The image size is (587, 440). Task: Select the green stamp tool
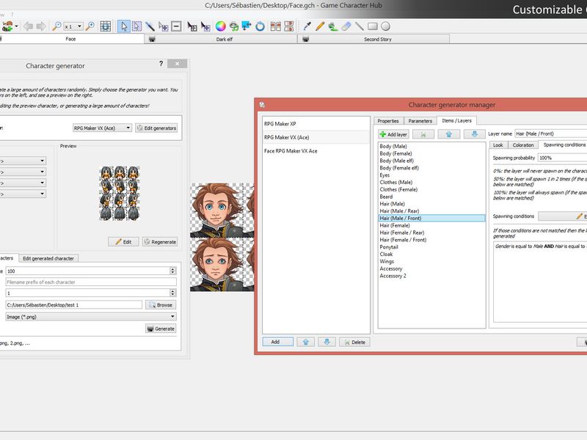click(333, 26)
